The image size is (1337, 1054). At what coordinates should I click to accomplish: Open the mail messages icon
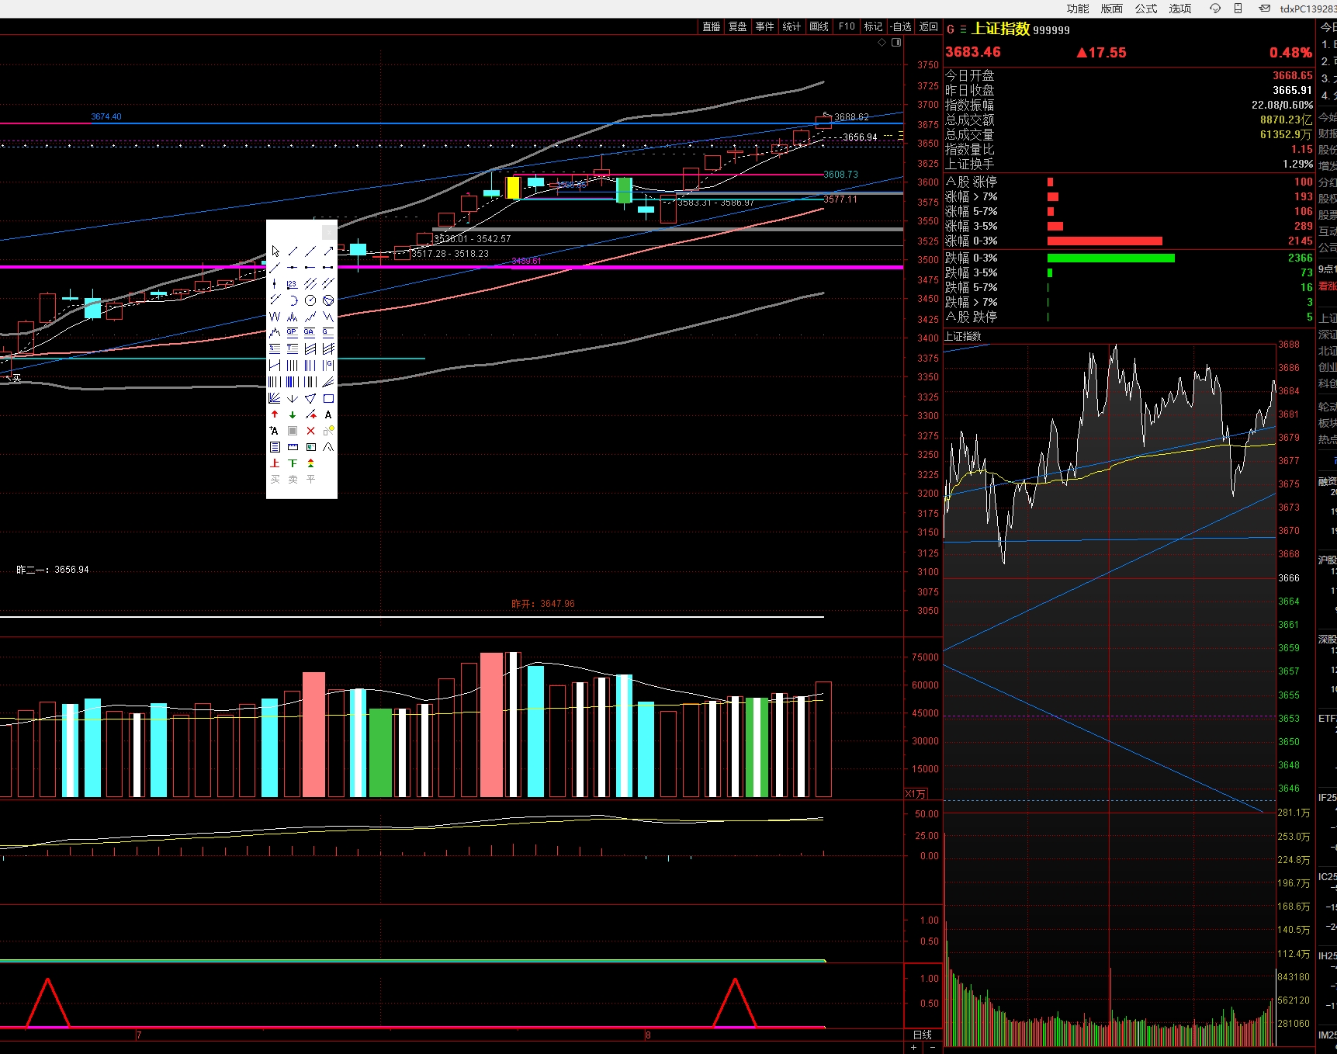[x=1265, y=9]
